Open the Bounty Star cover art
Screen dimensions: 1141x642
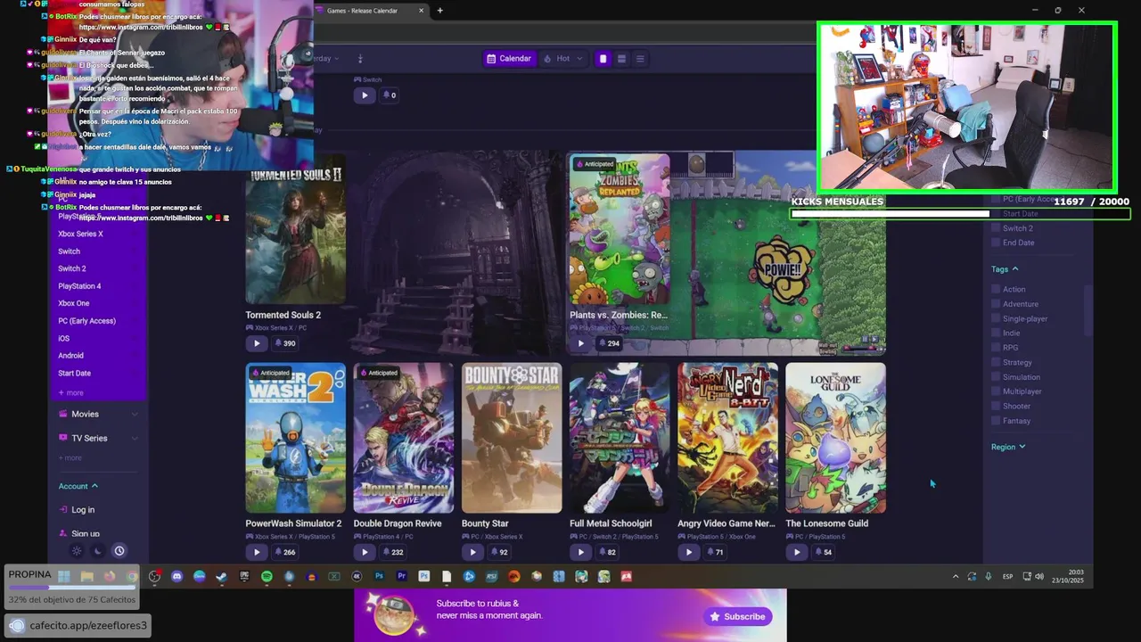[x=512, y=438]
